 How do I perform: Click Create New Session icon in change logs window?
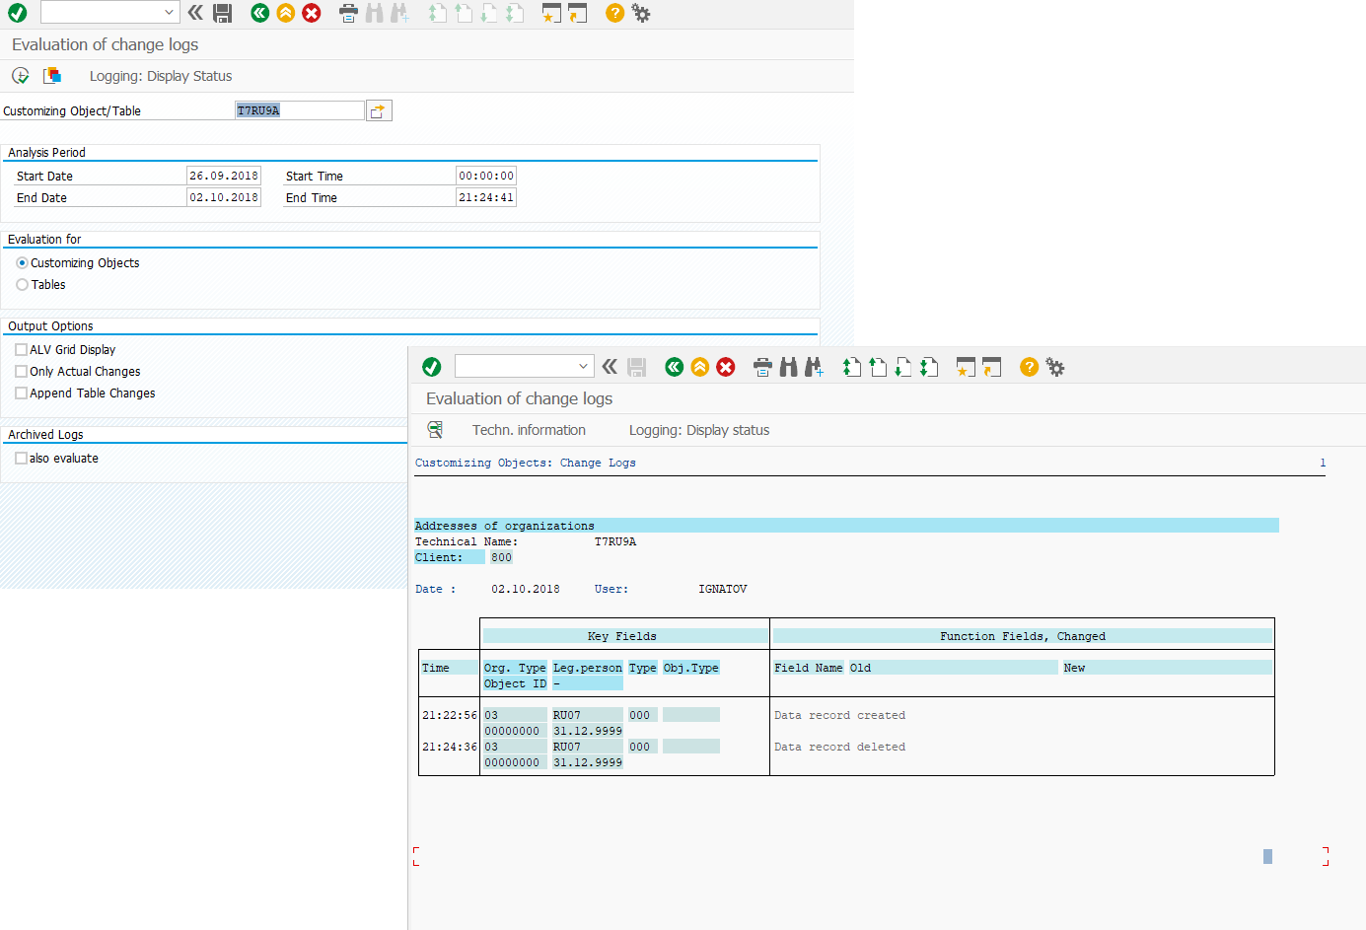coord(966,367)
